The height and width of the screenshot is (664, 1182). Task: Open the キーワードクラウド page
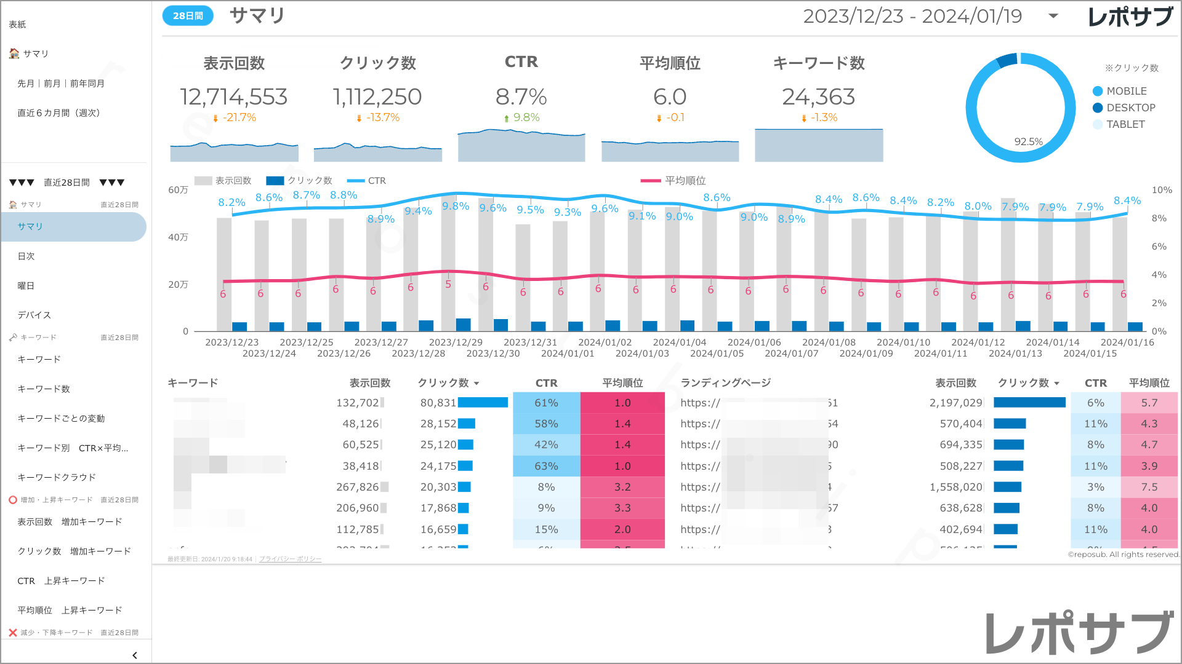coord(57,477)
